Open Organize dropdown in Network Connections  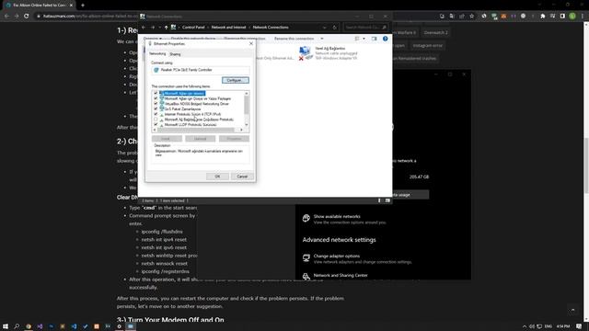[153, 39]
